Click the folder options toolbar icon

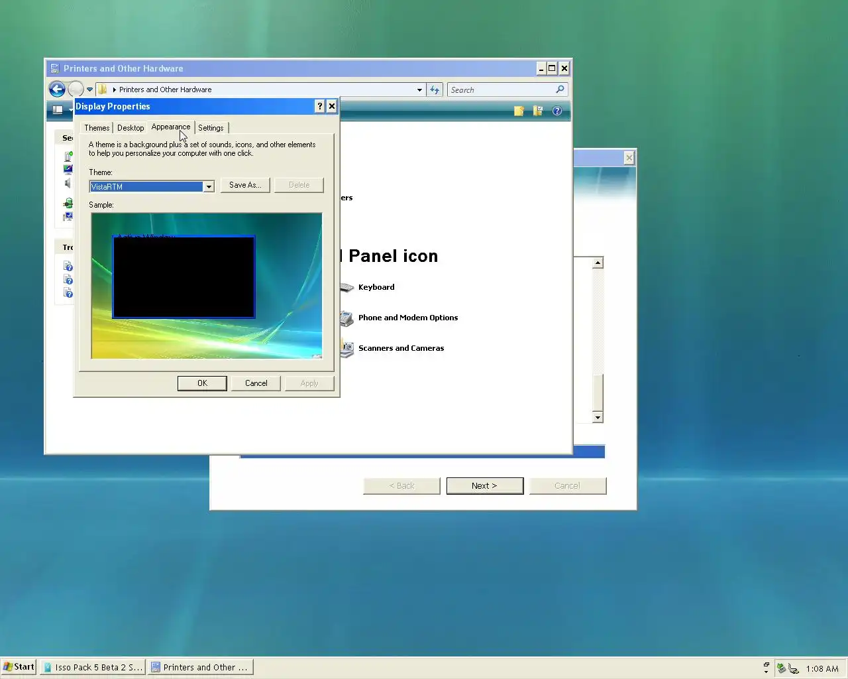[x=537, y=111]
